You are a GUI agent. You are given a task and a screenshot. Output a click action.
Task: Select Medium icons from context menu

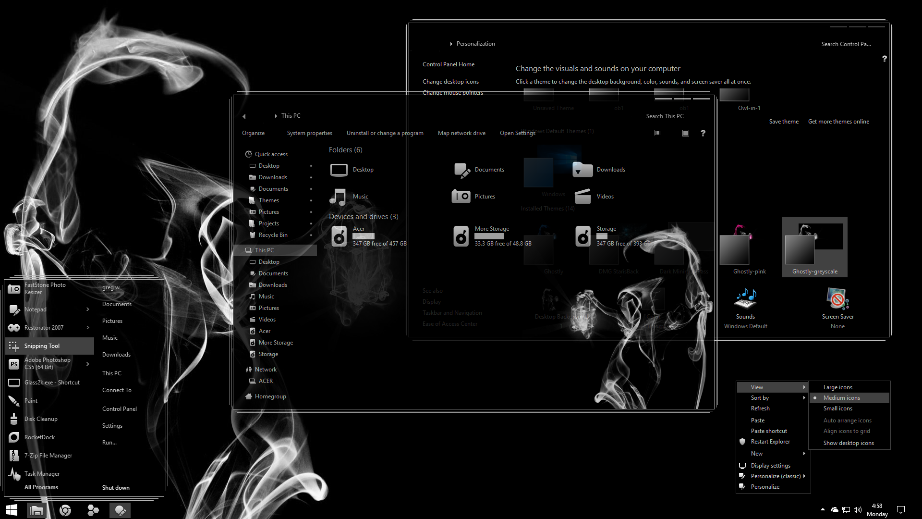(x=842, y=397)
